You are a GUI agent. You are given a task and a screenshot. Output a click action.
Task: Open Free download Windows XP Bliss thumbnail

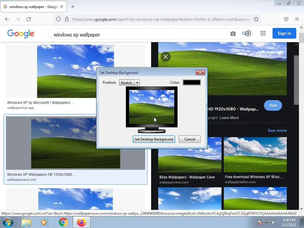255,155
